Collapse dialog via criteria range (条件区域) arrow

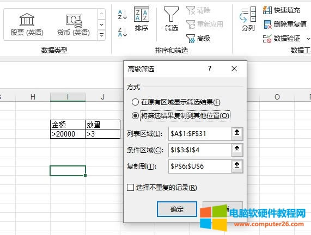coord(237,150)
